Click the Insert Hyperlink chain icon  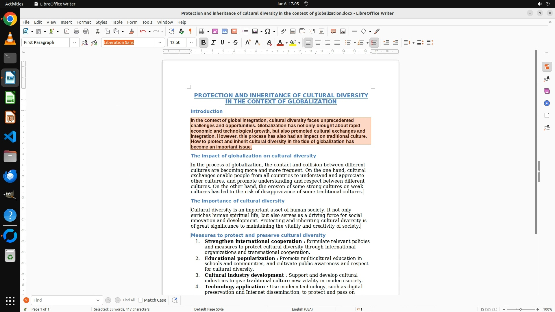pos(283,31)
